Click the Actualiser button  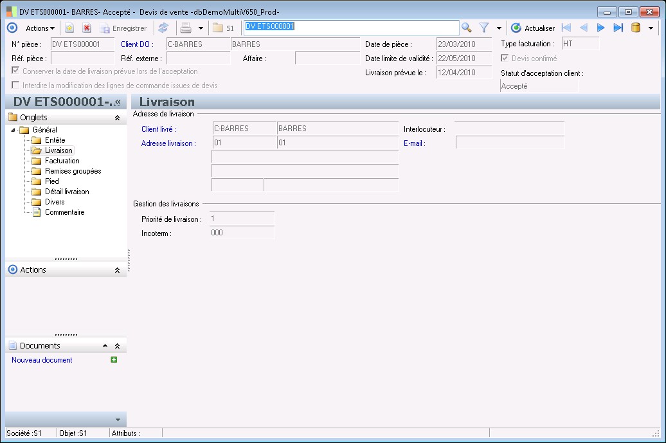(x=533, y=28)
